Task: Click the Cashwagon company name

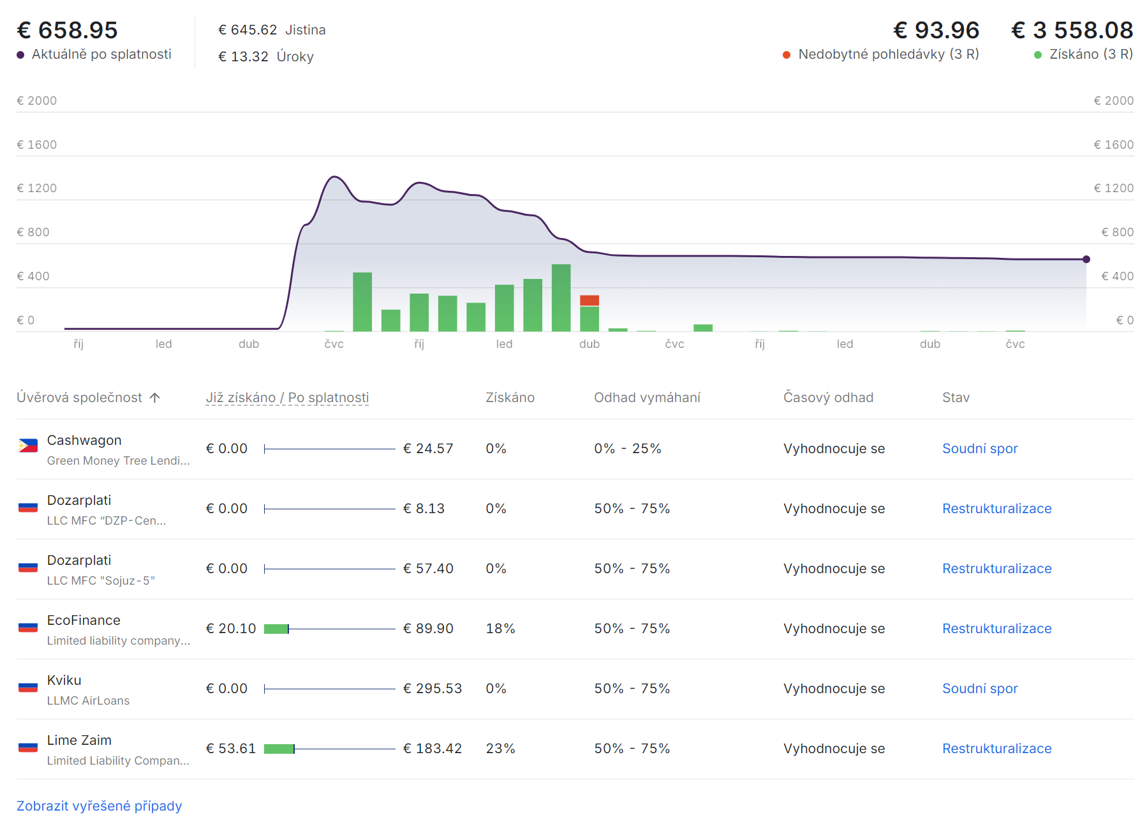Action: (x=84, y=440)
